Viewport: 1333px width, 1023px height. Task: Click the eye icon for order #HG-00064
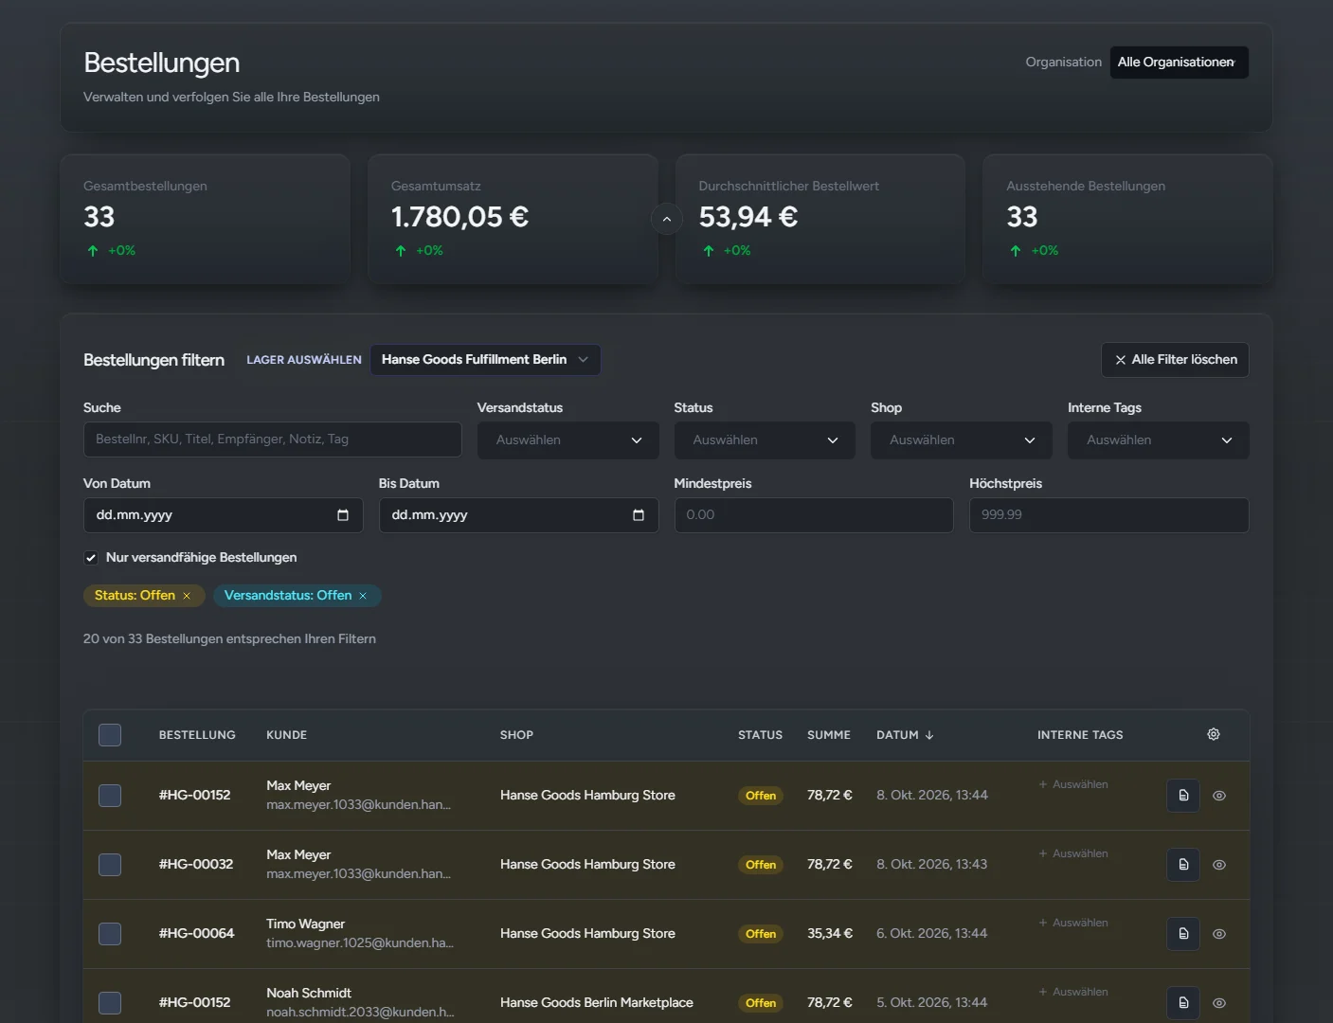(x=1219, y=934)
